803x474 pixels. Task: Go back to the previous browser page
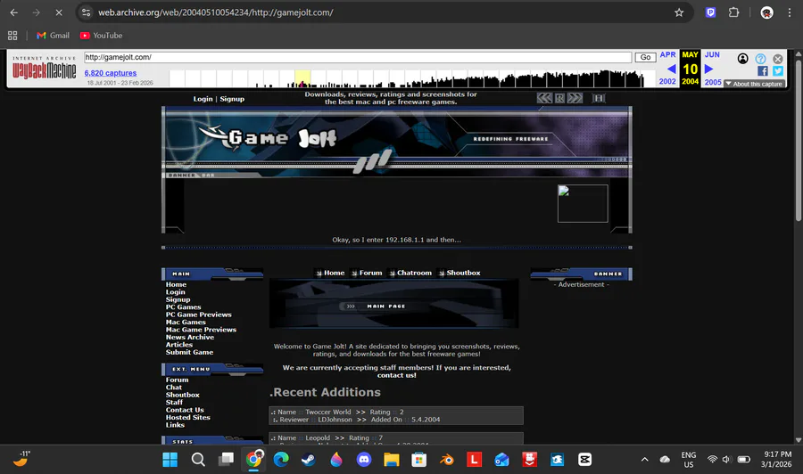(x=13, y=12)
